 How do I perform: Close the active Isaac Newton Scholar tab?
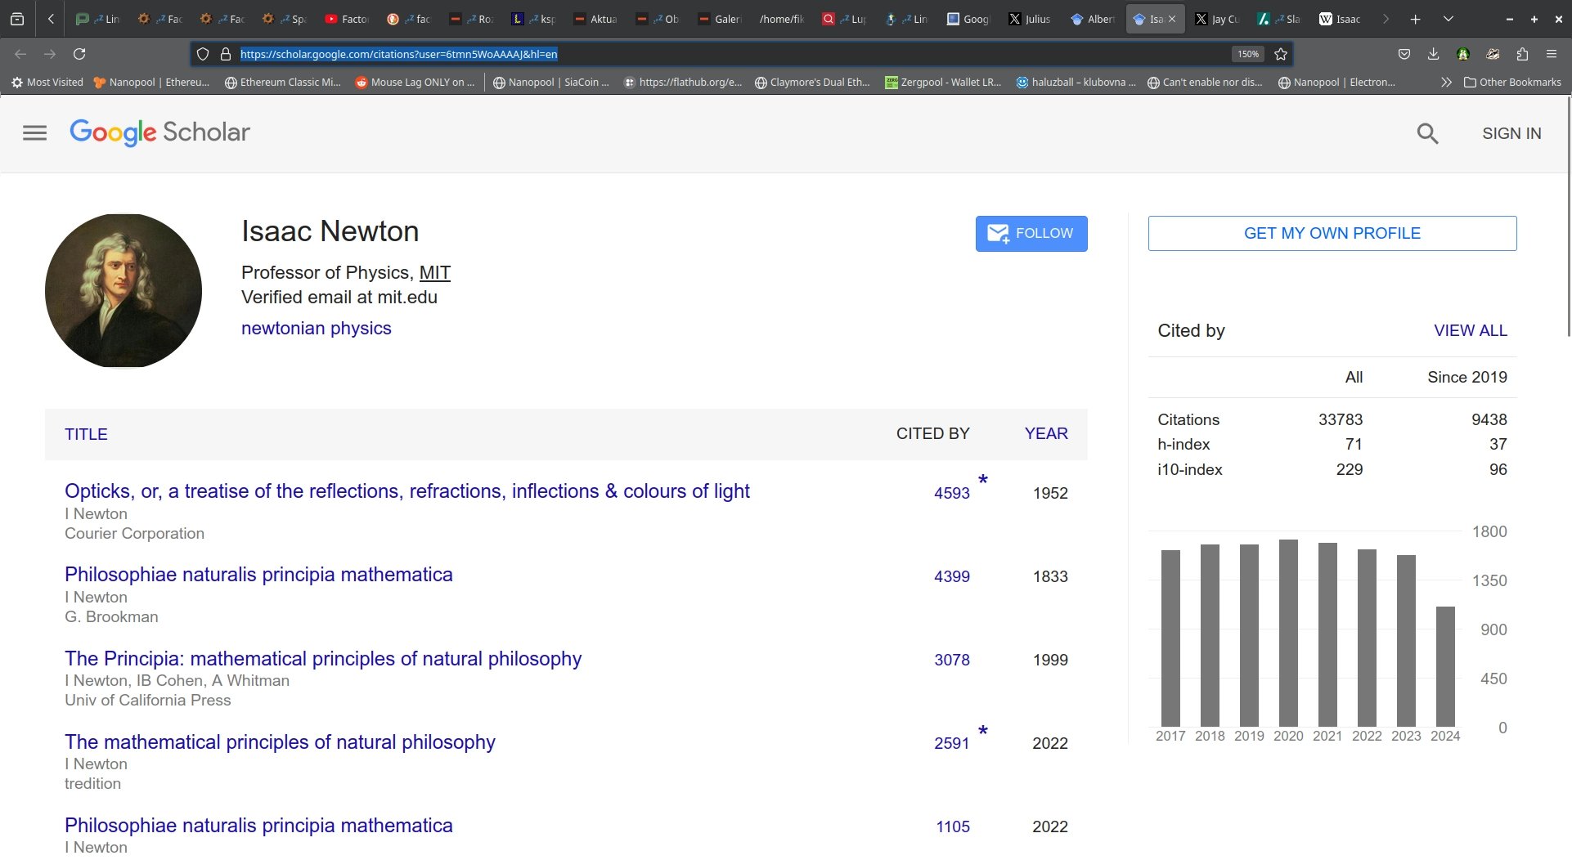coord(1172,19)
